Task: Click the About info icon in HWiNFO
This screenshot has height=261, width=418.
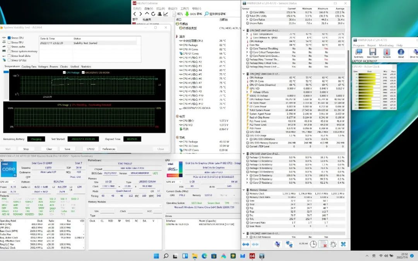Action: click(401, 52)
